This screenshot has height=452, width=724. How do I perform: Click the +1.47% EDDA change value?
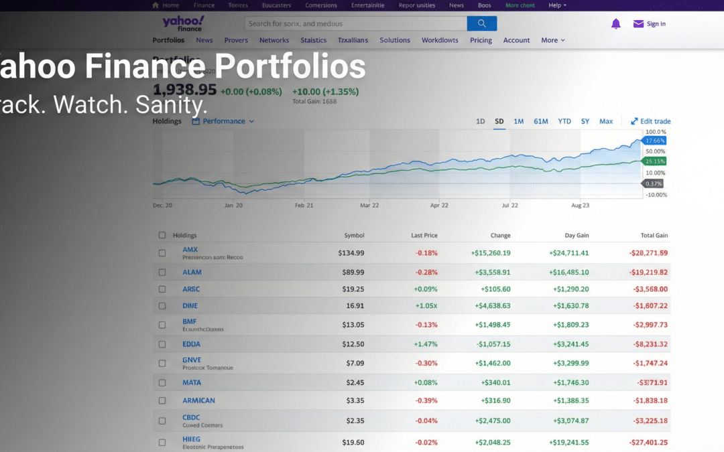425,344
